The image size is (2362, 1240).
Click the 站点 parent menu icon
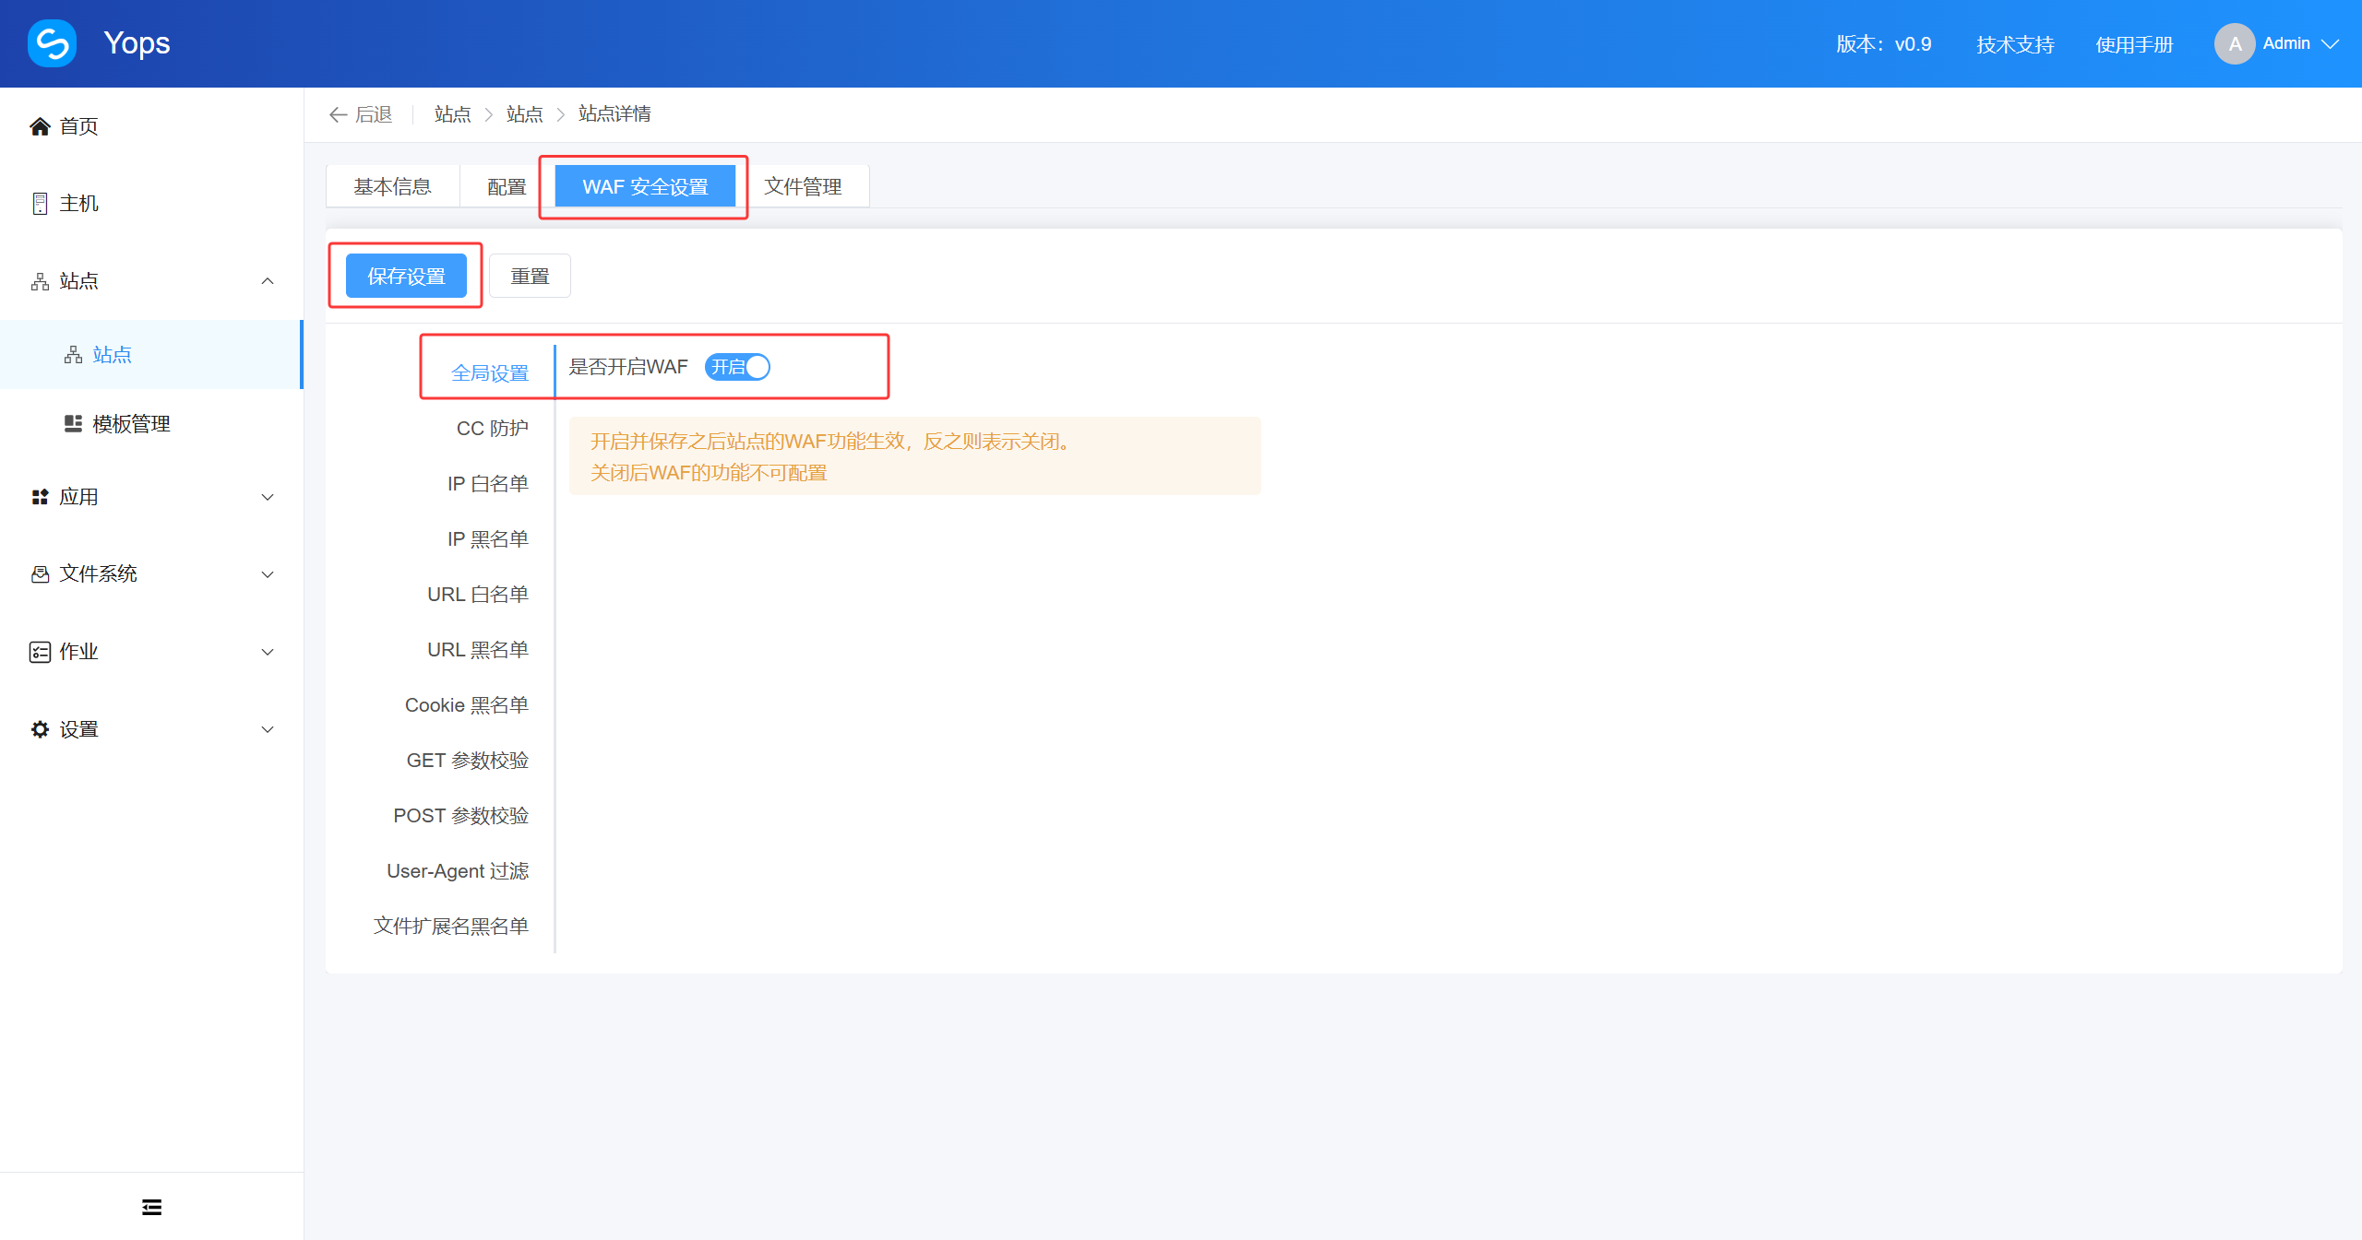(40, 281)
